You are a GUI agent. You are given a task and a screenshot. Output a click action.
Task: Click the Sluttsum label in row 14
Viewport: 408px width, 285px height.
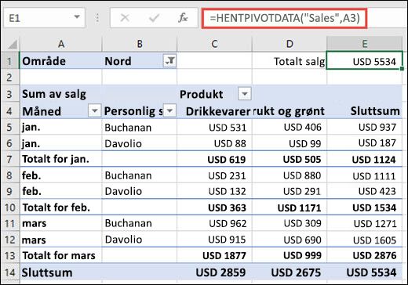point(61,272)
